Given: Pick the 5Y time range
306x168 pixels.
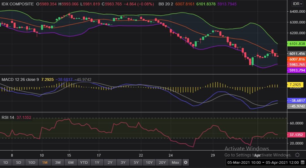Looking at the screenshot, I should coord(136,162).
